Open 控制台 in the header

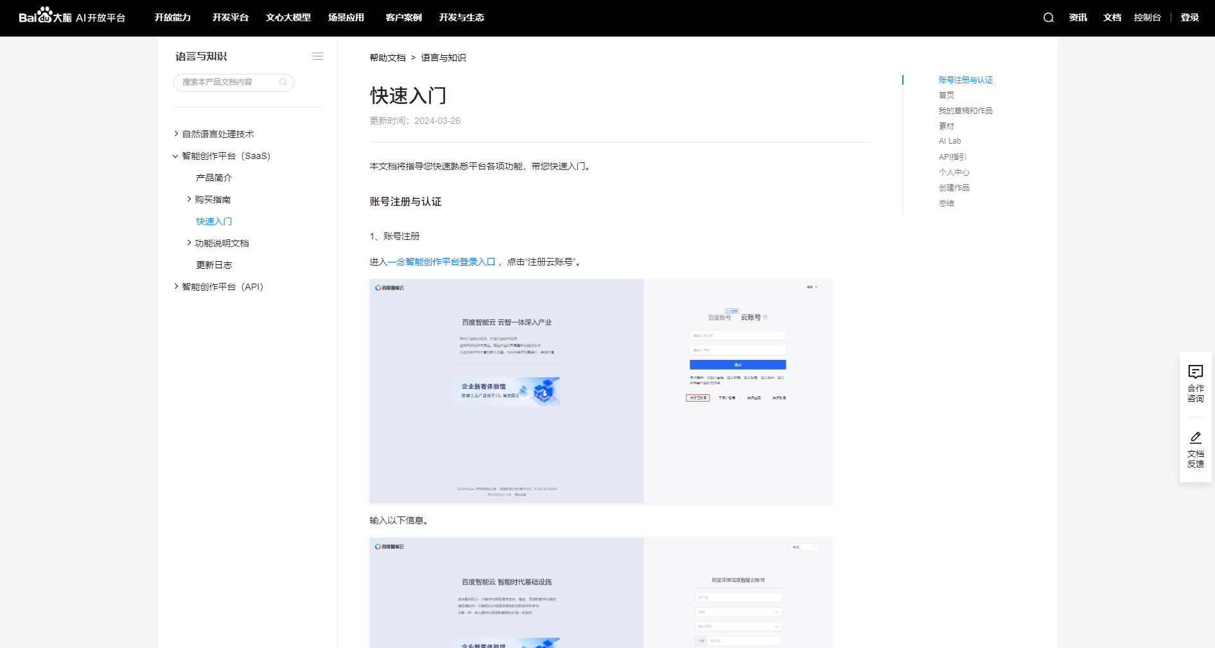pyautogui.click(x=1148, y=17)
